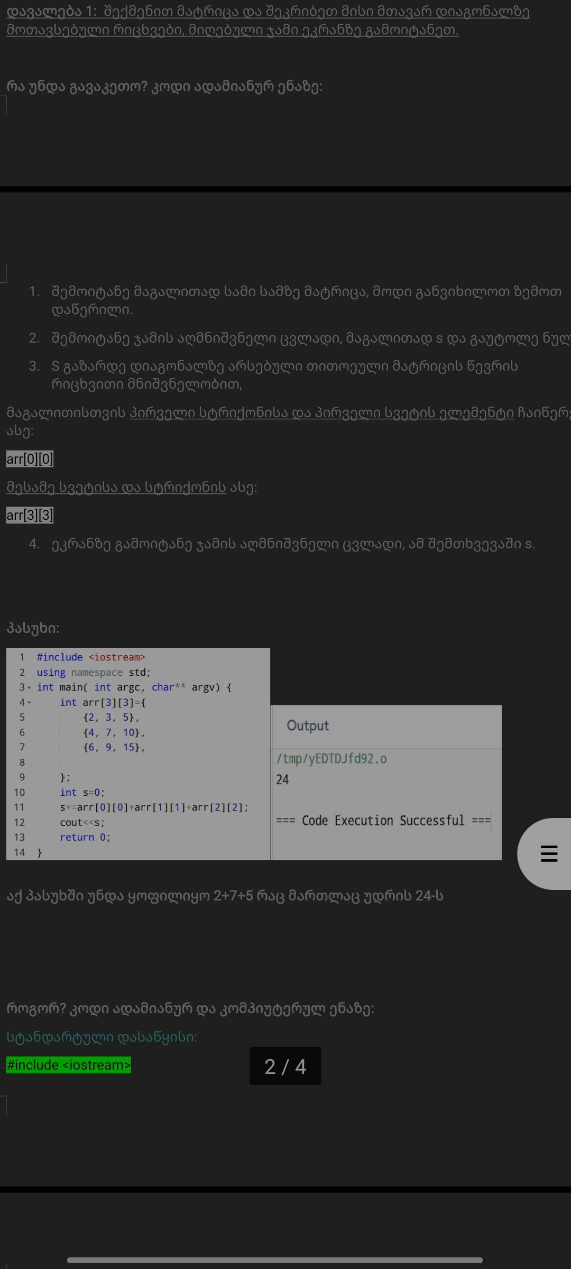The image size is (571, 1269).
Task: Click /tmp/yEDTDJfd92.o path in output
Action: pos(331,759)
